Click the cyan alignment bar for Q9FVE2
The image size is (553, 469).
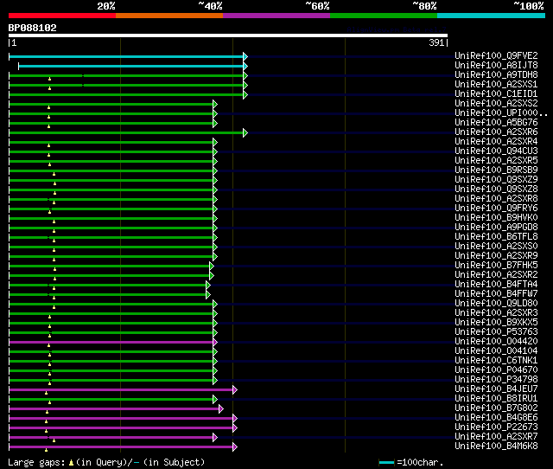[x=126, y=56]
